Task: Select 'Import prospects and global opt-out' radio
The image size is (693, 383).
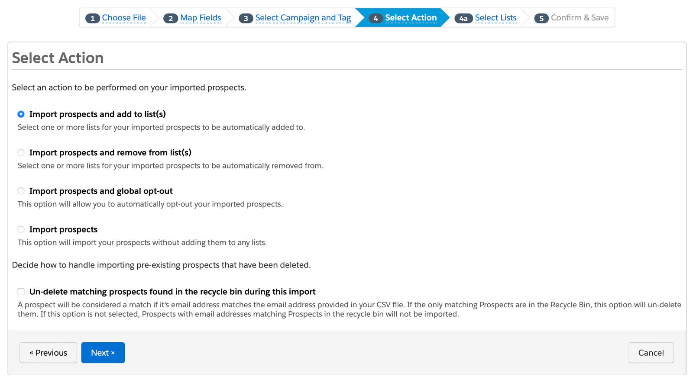Action: point(21,191)
